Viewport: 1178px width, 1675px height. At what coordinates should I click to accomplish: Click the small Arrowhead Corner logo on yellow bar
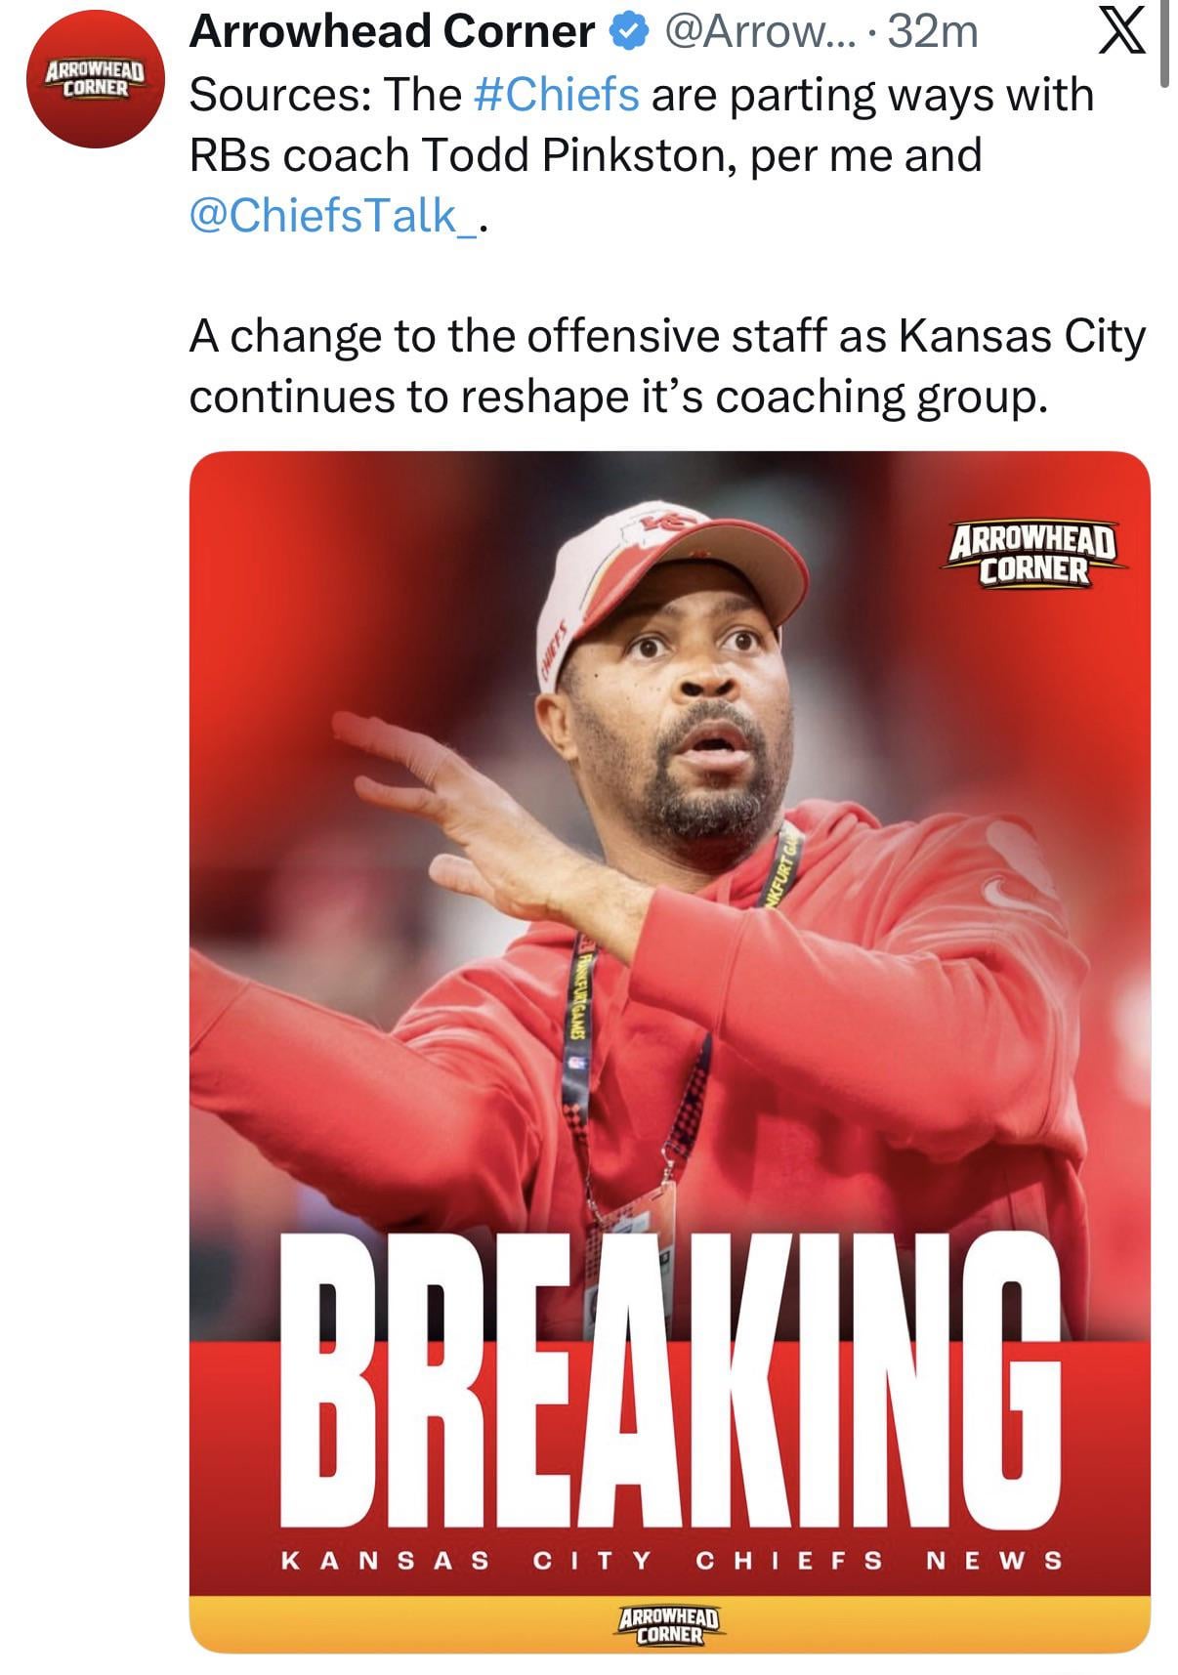(x=669, y=1624)
